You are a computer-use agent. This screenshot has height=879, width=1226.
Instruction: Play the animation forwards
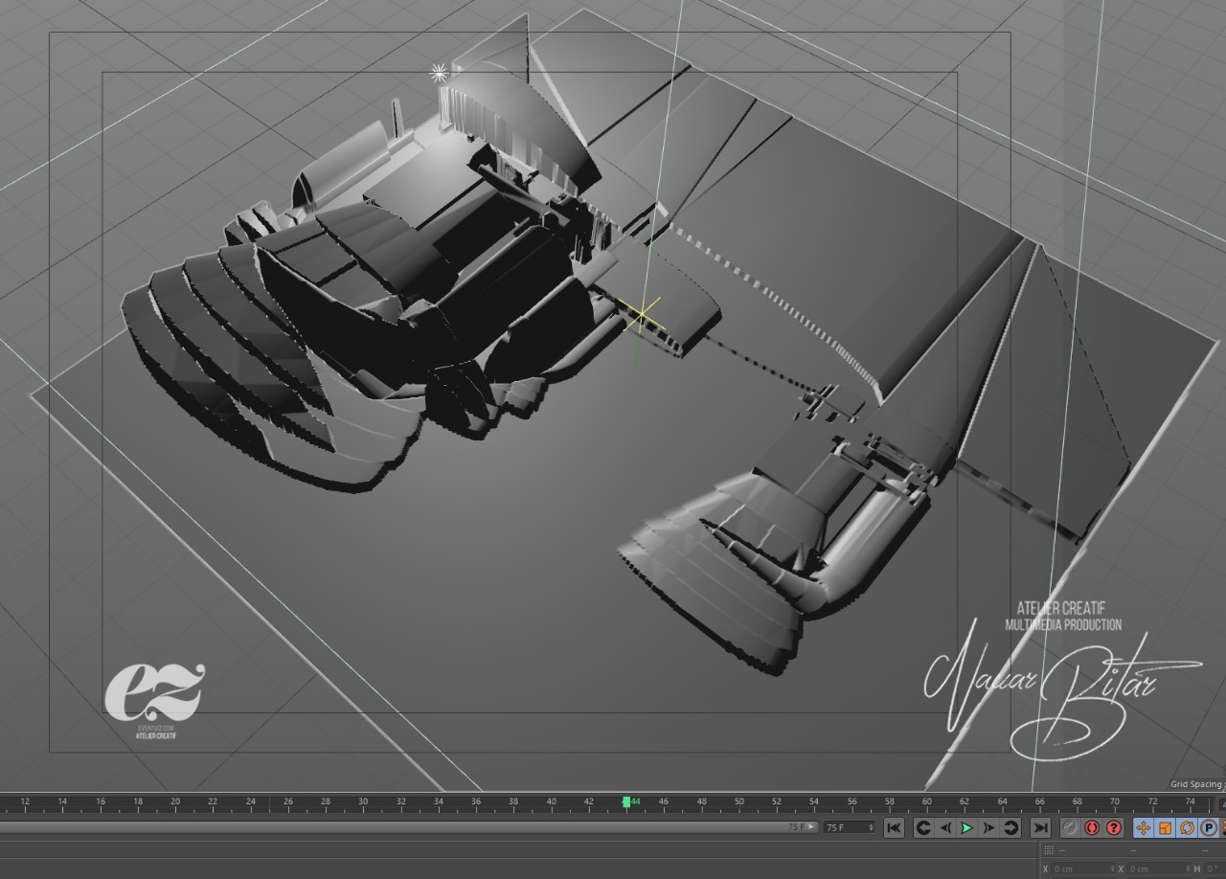[x=966, y=828]
